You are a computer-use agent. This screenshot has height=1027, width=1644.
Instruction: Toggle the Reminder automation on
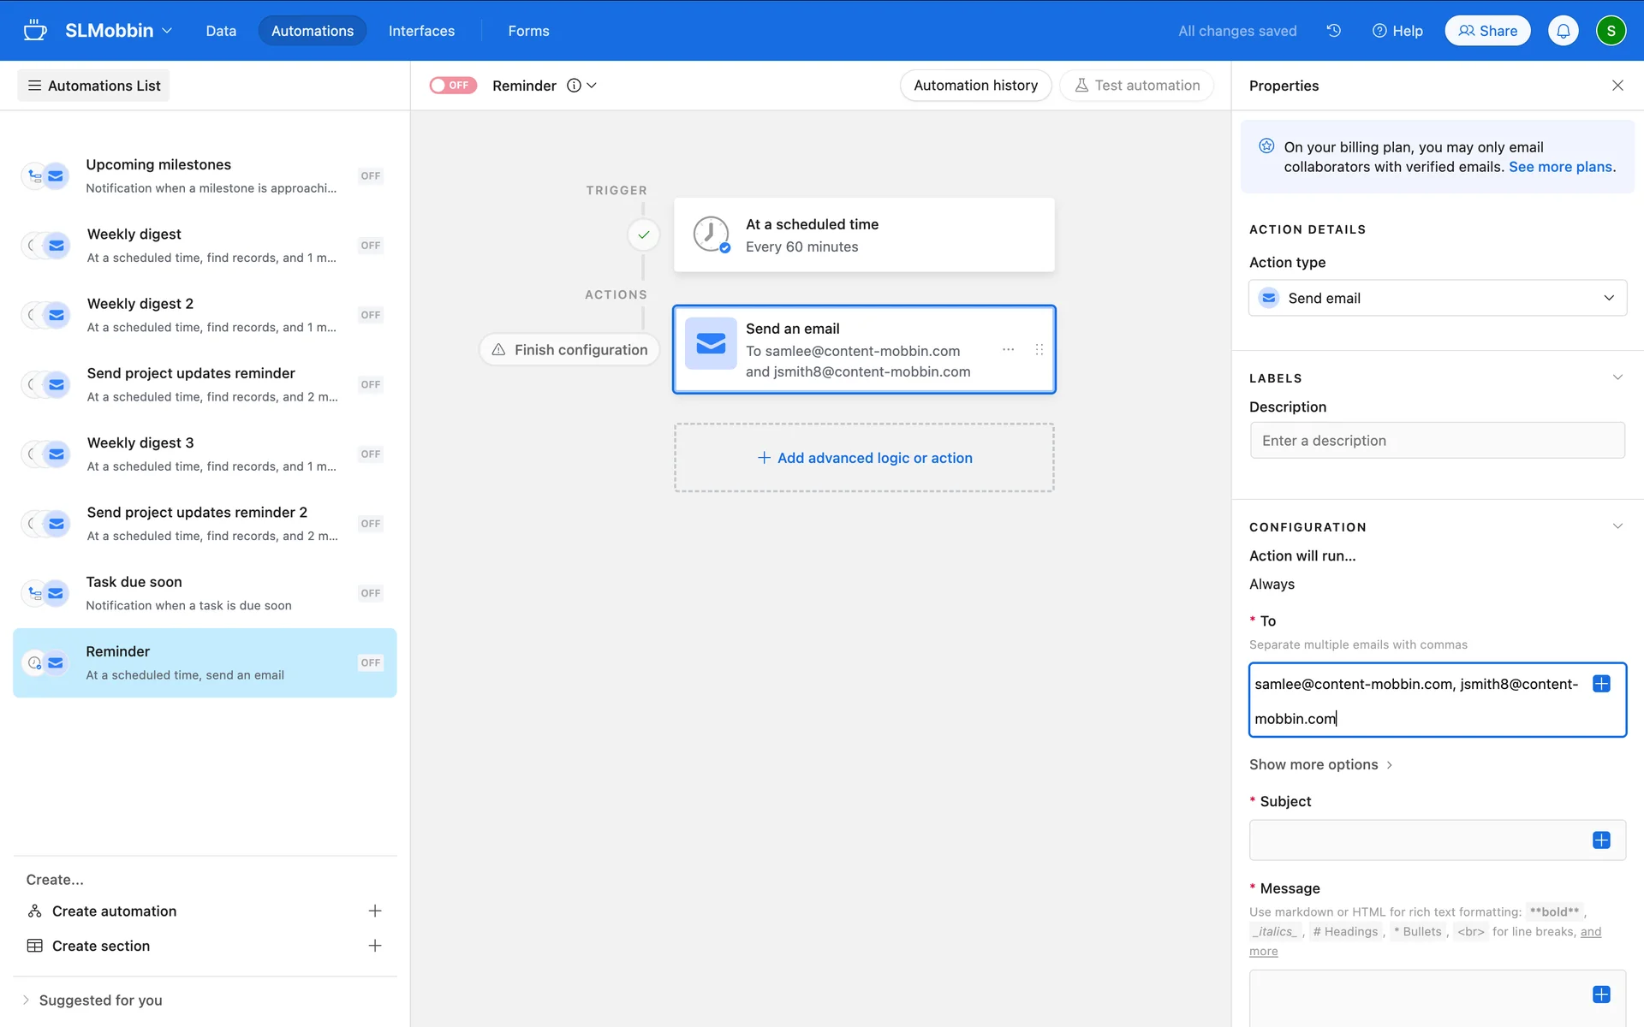pyautogui.click(x=453, y=86)
